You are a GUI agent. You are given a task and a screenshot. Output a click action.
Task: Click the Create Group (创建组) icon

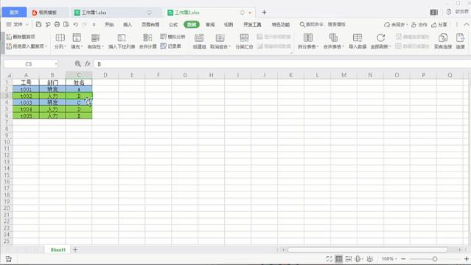(x=199, y=38)
